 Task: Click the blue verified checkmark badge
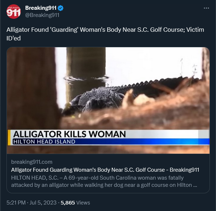coord(60,8)
